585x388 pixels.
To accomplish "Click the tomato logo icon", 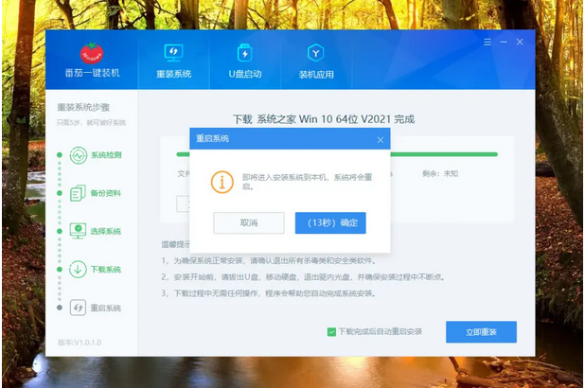I will click(x=92, y=53).
